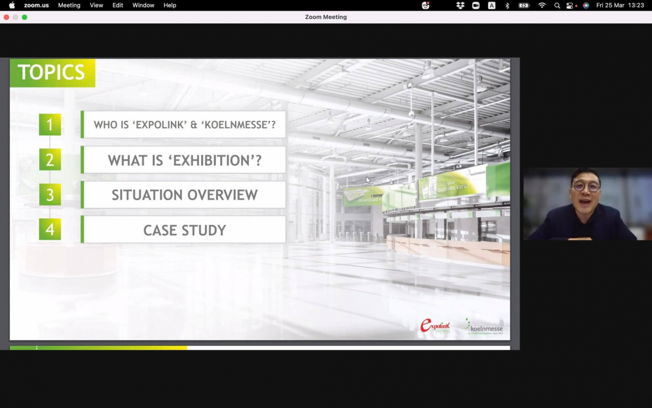The width and height of the screenshot is (652, 408).
Task: Open the Window menu
Action: 143,5
